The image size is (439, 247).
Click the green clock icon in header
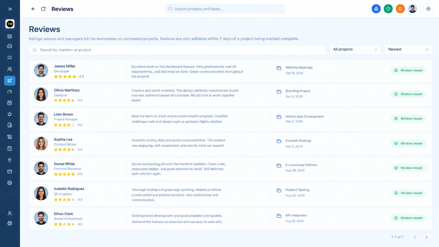(x=388, y=9)
